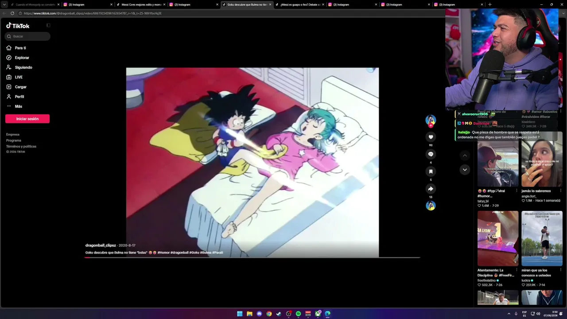567x319 pixels.
Task: Share video with the arrow icon
Action: coord(431,189)
